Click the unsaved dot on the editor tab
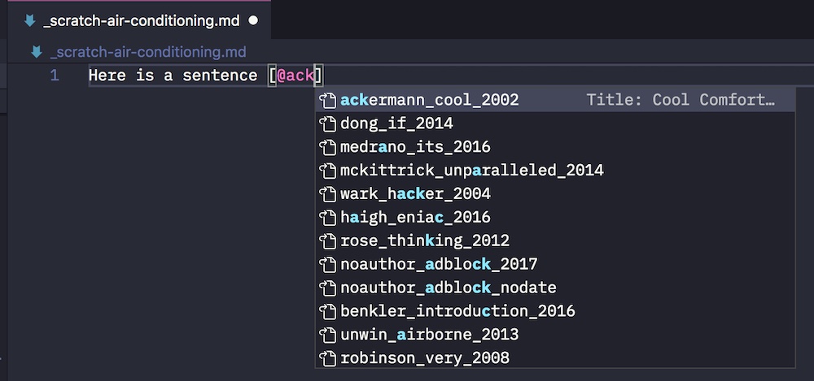The image size is (814, 381). pyautogui.click(x=253, y=21)
